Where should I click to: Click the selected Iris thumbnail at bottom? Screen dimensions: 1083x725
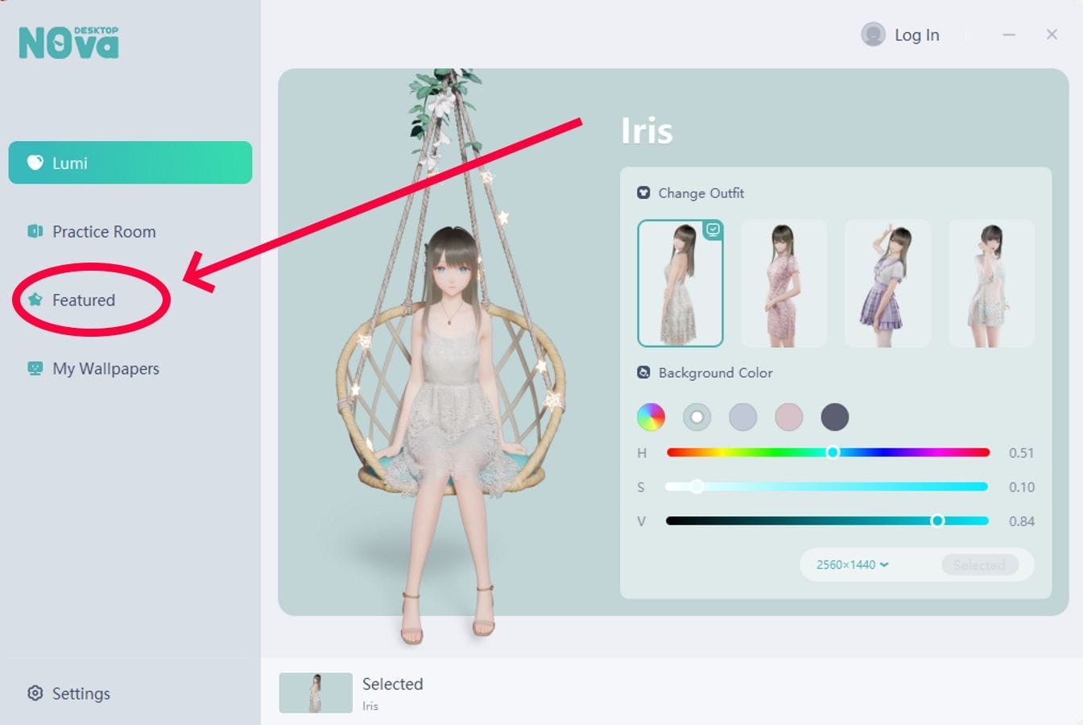(316, 693)
